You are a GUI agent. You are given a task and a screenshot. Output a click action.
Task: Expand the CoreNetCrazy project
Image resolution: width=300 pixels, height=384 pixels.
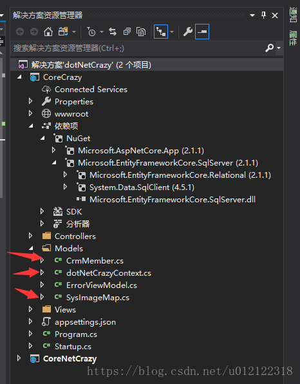pyautogui.click(x=19, y=358)
